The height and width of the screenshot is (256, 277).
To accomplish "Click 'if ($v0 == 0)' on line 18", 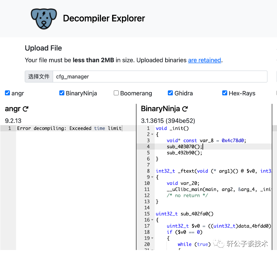I will click(185, 232).
